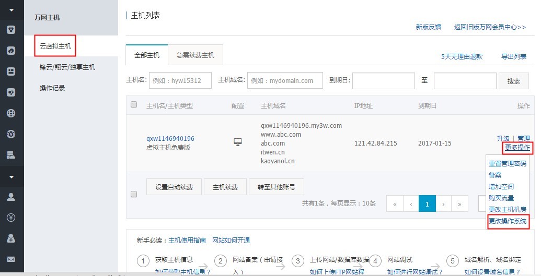Jump to last page with the » button
541x276 pixels.
click(x=459, y=204)
